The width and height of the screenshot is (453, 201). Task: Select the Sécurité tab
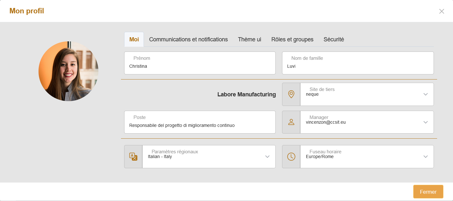(334, 39)
